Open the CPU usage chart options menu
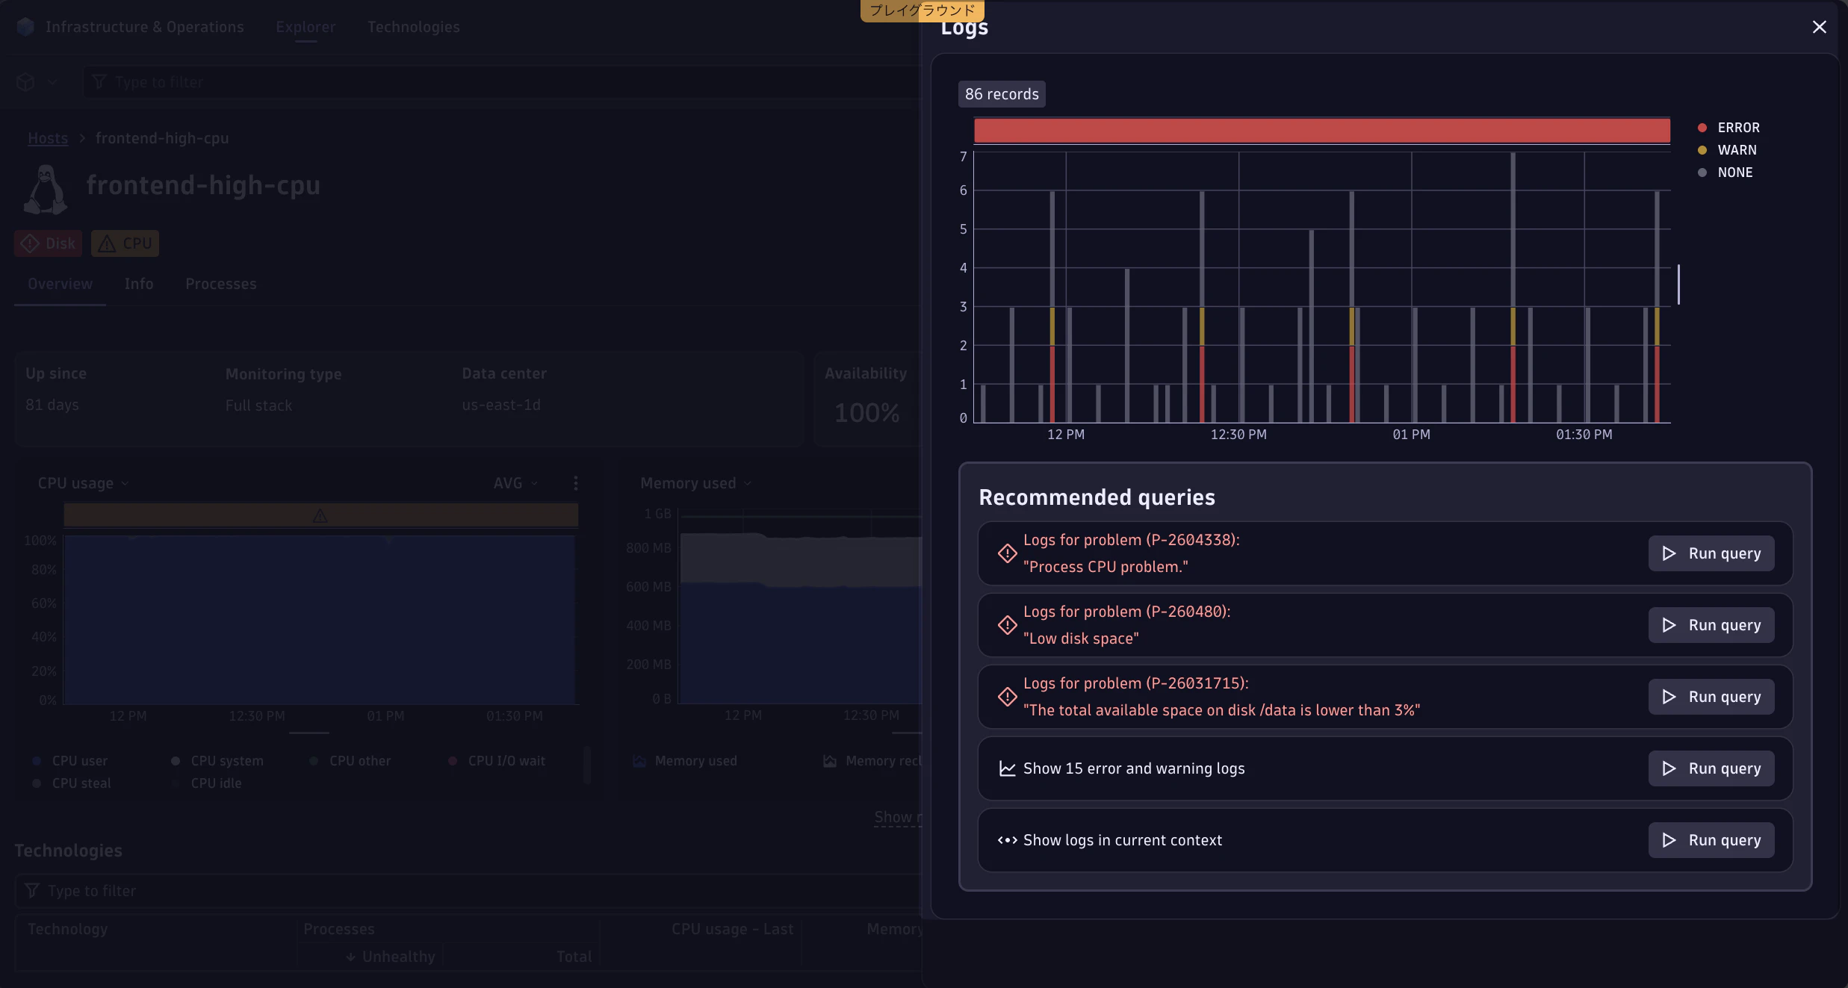1848x988 pixels. (575, 483)
